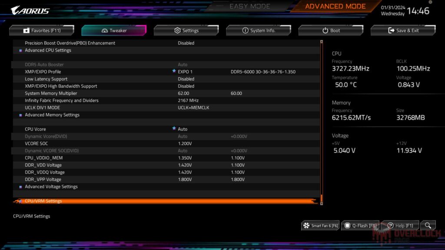Screen dimensions: 445x250
Task: Enable XMP/EXPO High Bandwidth Support
Action: pyautogui.click(x=186, y=86)
